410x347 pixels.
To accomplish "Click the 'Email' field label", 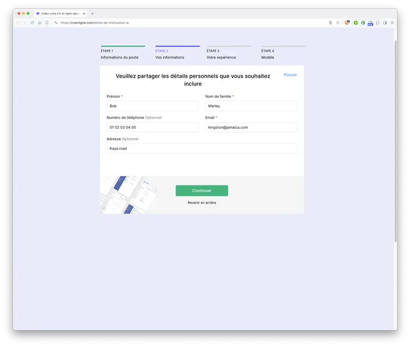I will pyautogui.click(x=210, y=117).
